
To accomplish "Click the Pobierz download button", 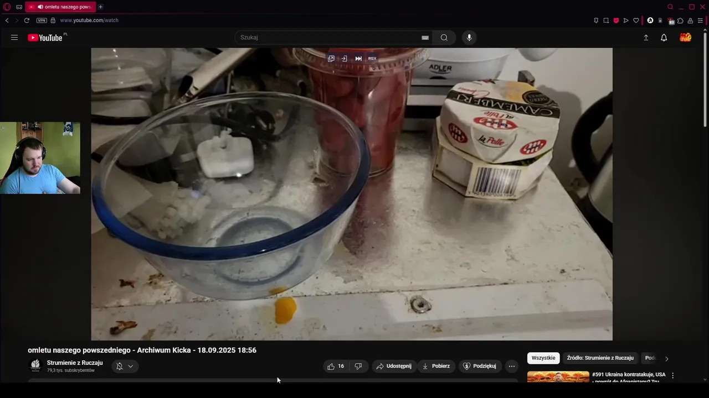I will [x=436, y=366].
